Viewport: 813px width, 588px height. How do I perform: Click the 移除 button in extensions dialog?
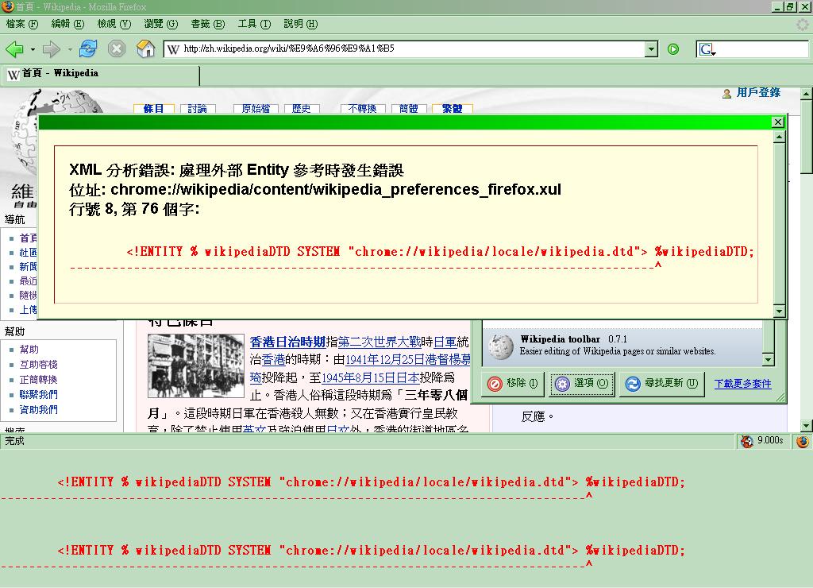(x=512, y=384)
